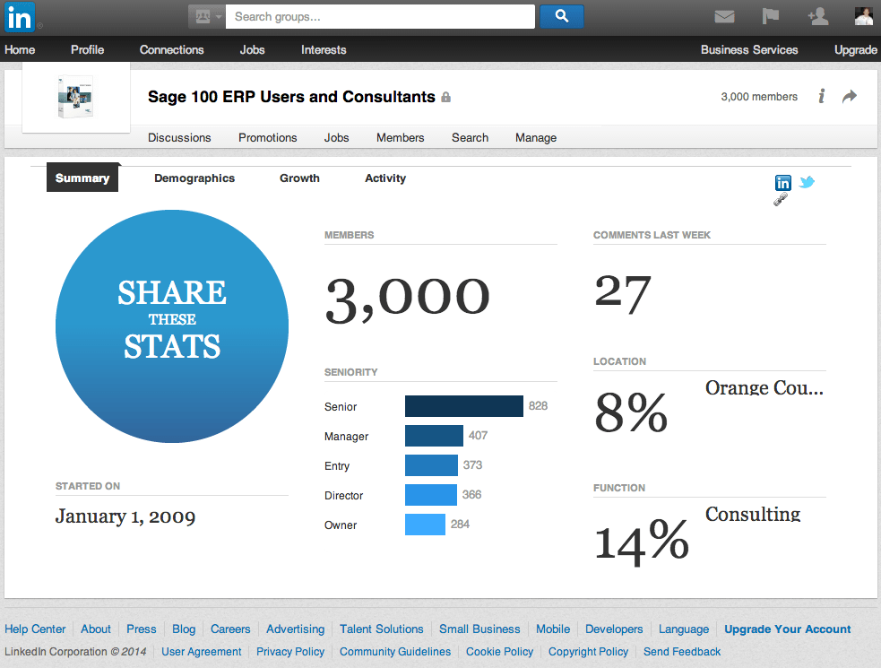The width and height of the screenshot is (881, 668).
Task: Click the group title Sage 100 ERP Users and Consultants
Action: [x=291, y=97]
